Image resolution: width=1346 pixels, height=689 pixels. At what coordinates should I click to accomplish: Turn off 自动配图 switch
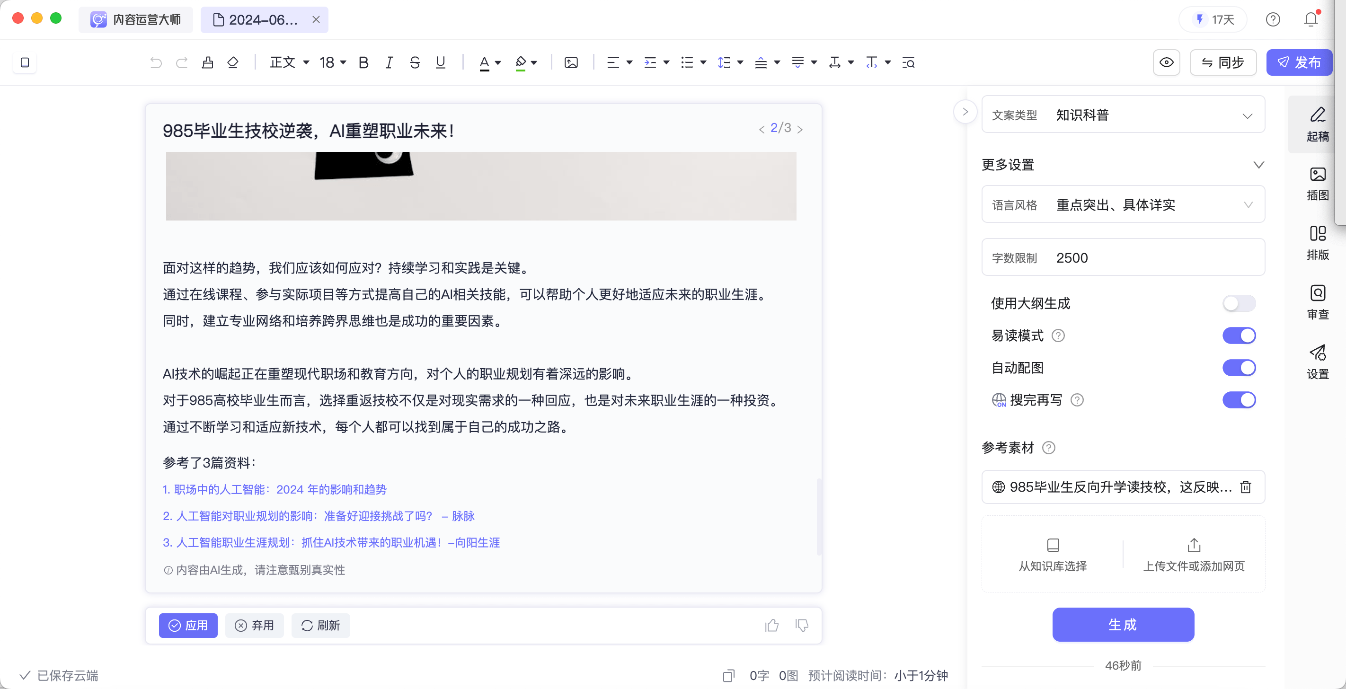[1239, 368]
